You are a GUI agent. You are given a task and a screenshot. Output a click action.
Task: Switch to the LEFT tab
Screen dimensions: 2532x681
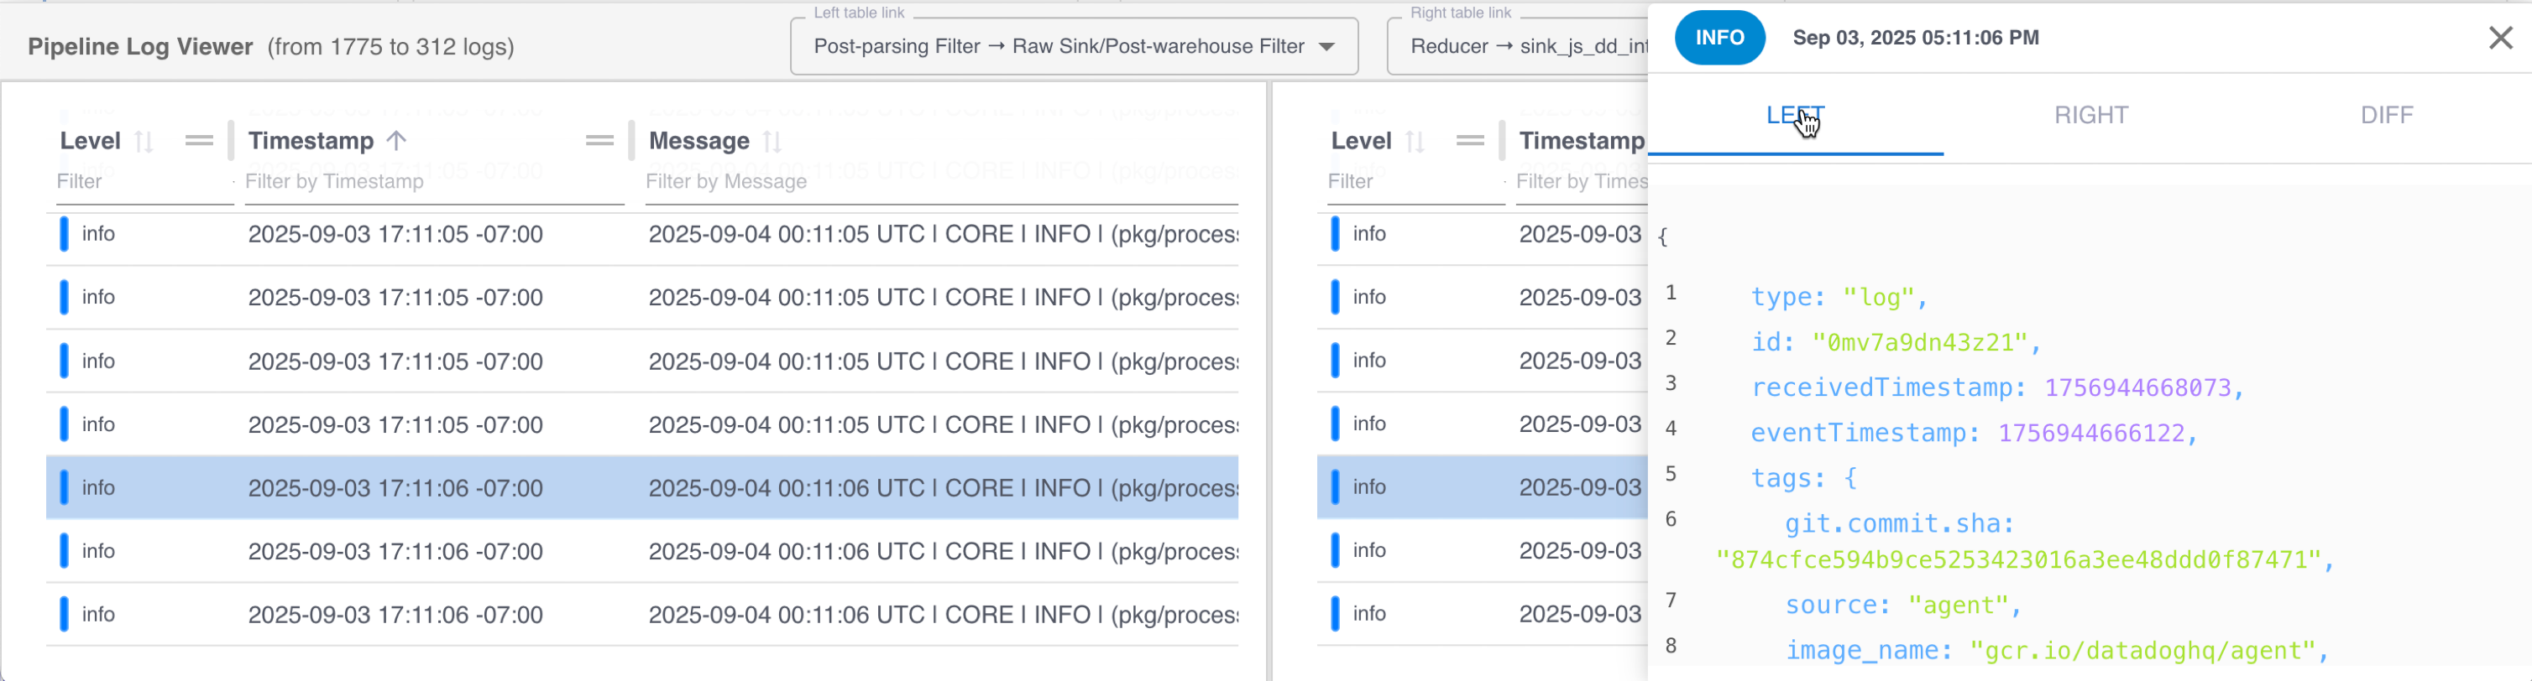tap(1795, 115)
